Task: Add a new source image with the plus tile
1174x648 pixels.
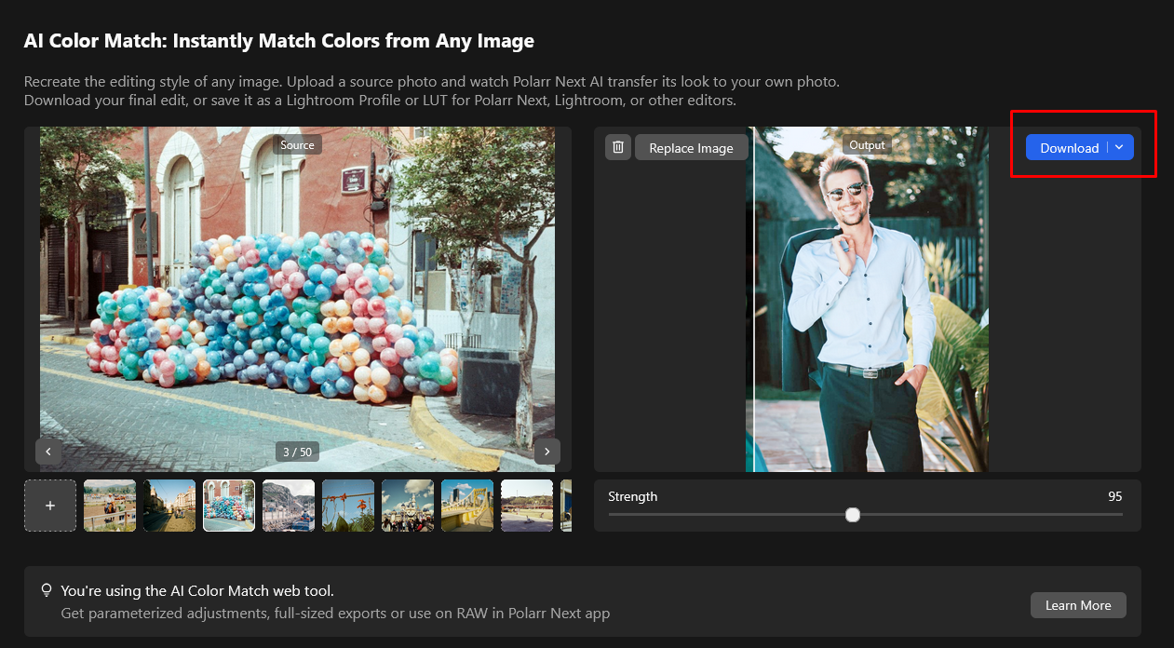Action: pyautogui.click(x=50, y=506)
